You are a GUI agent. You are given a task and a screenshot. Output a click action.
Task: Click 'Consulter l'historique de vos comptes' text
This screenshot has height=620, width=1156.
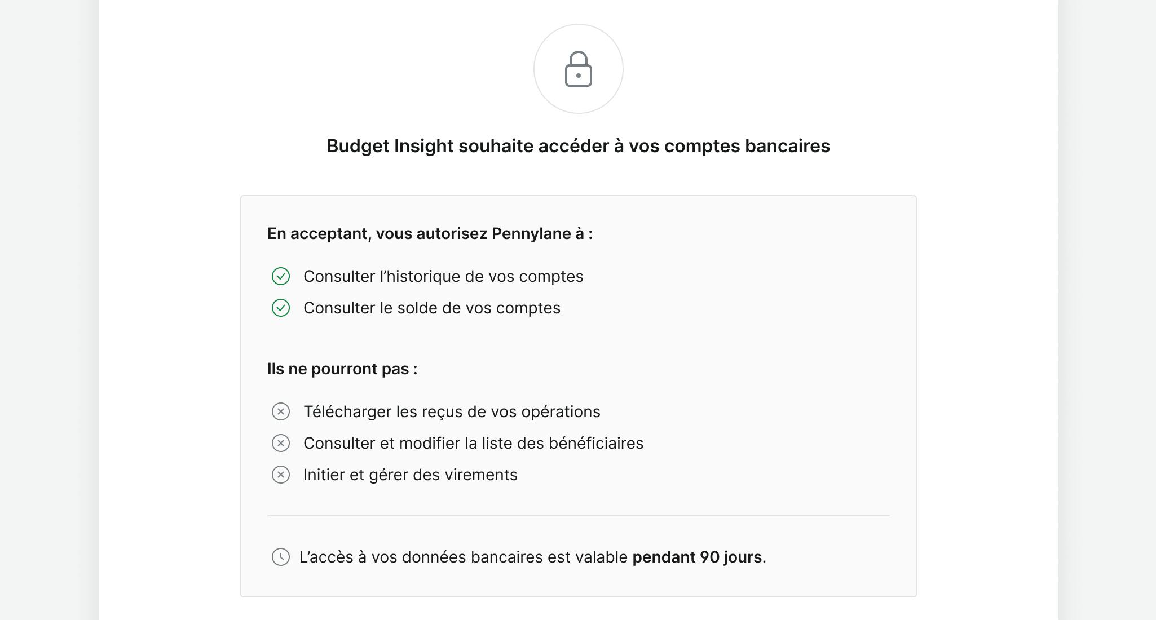point(443,276)
